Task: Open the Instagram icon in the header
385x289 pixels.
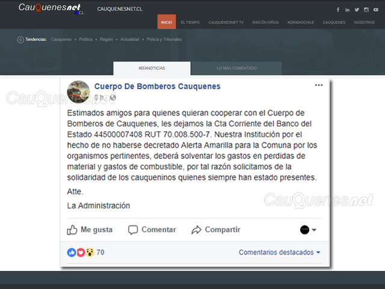Action: tap(366, 10)
